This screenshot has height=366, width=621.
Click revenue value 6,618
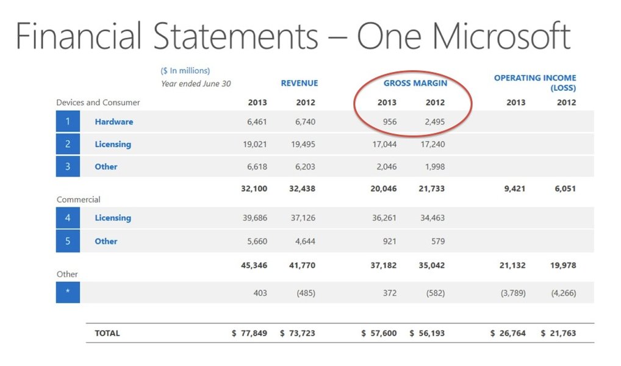(257, 167)
